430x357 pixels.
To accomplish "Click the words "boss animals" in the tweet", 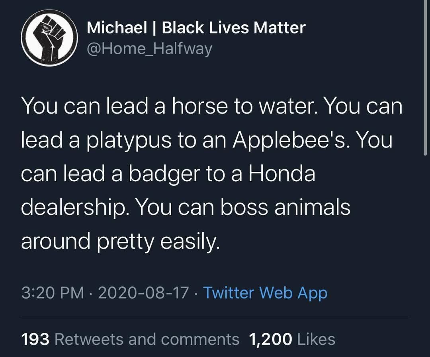I will [285, 208].
